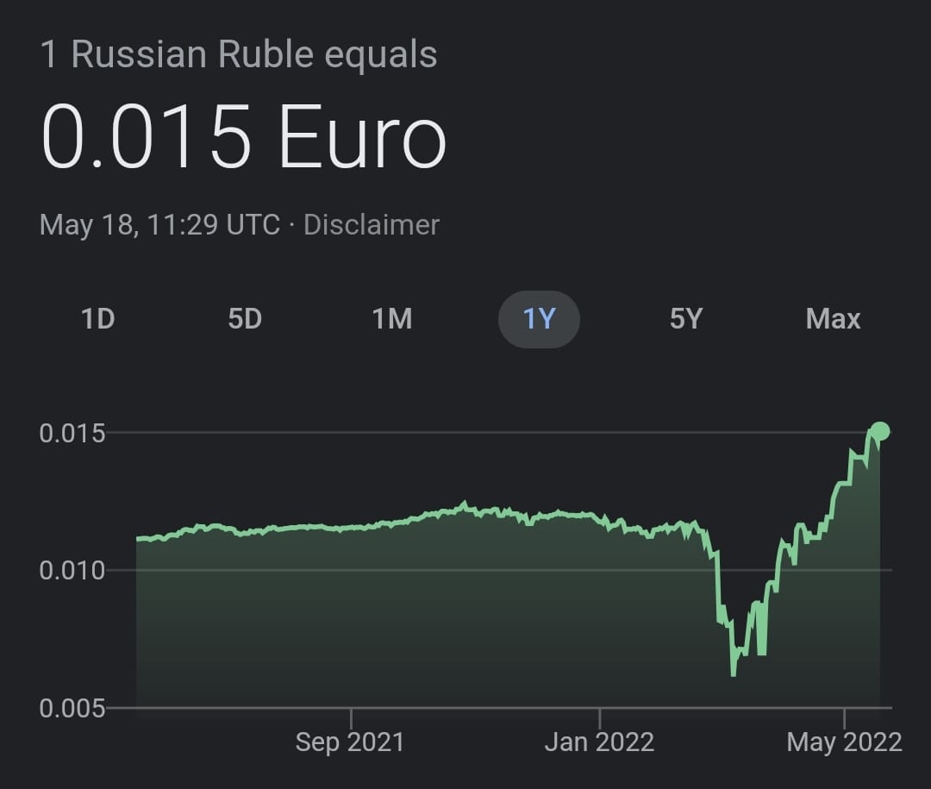Click the May 18, 11:29 UTC timestamp
The height and width of the screenshot is (789, 931).
point(159,225)
